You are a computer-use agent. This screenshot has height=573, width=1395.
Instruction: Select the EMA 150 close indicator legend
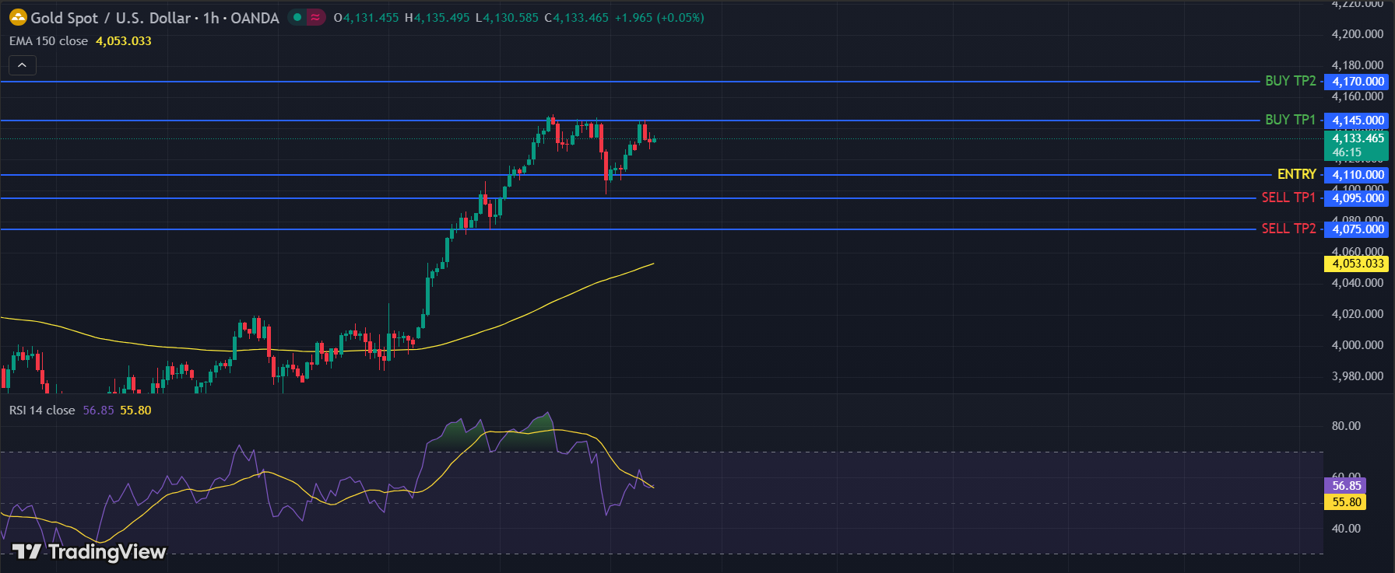tap(48, 41)
